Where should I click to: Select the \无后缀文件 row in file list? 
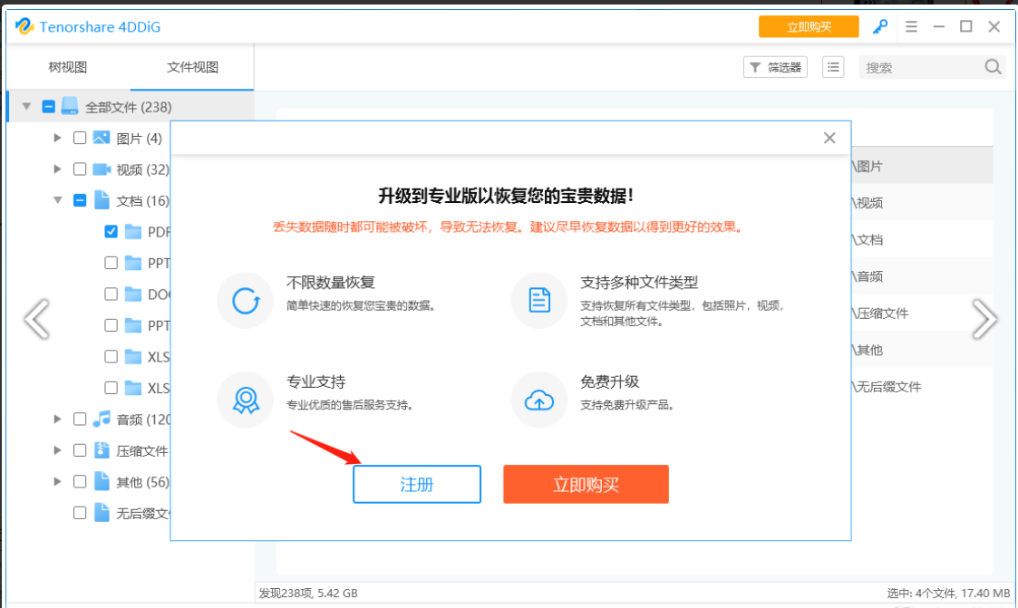(x=922, y=387)
